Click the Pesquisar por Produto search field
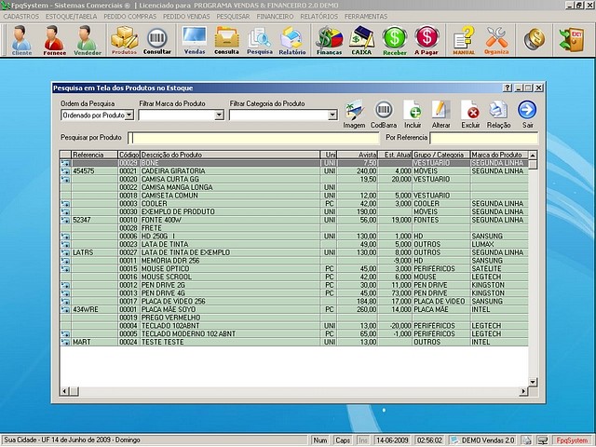Viewport: 596px width, 447px height. pyautogui.click(x=251, y=138)
